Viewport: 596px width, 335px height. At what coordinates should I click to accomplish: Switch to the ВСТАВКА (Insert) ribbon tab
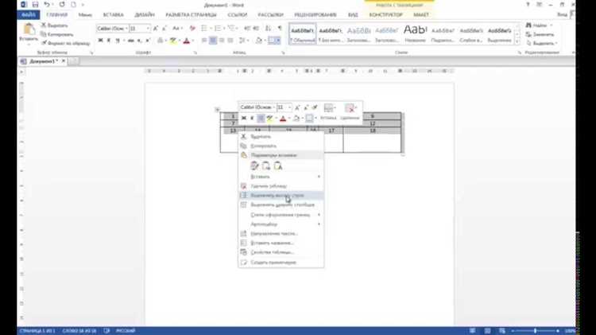(x=114, y=15)
